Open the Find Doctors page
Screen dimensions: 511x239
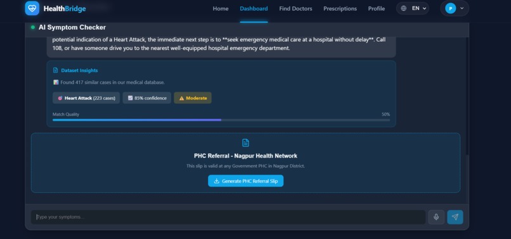[x=295, y=9]
